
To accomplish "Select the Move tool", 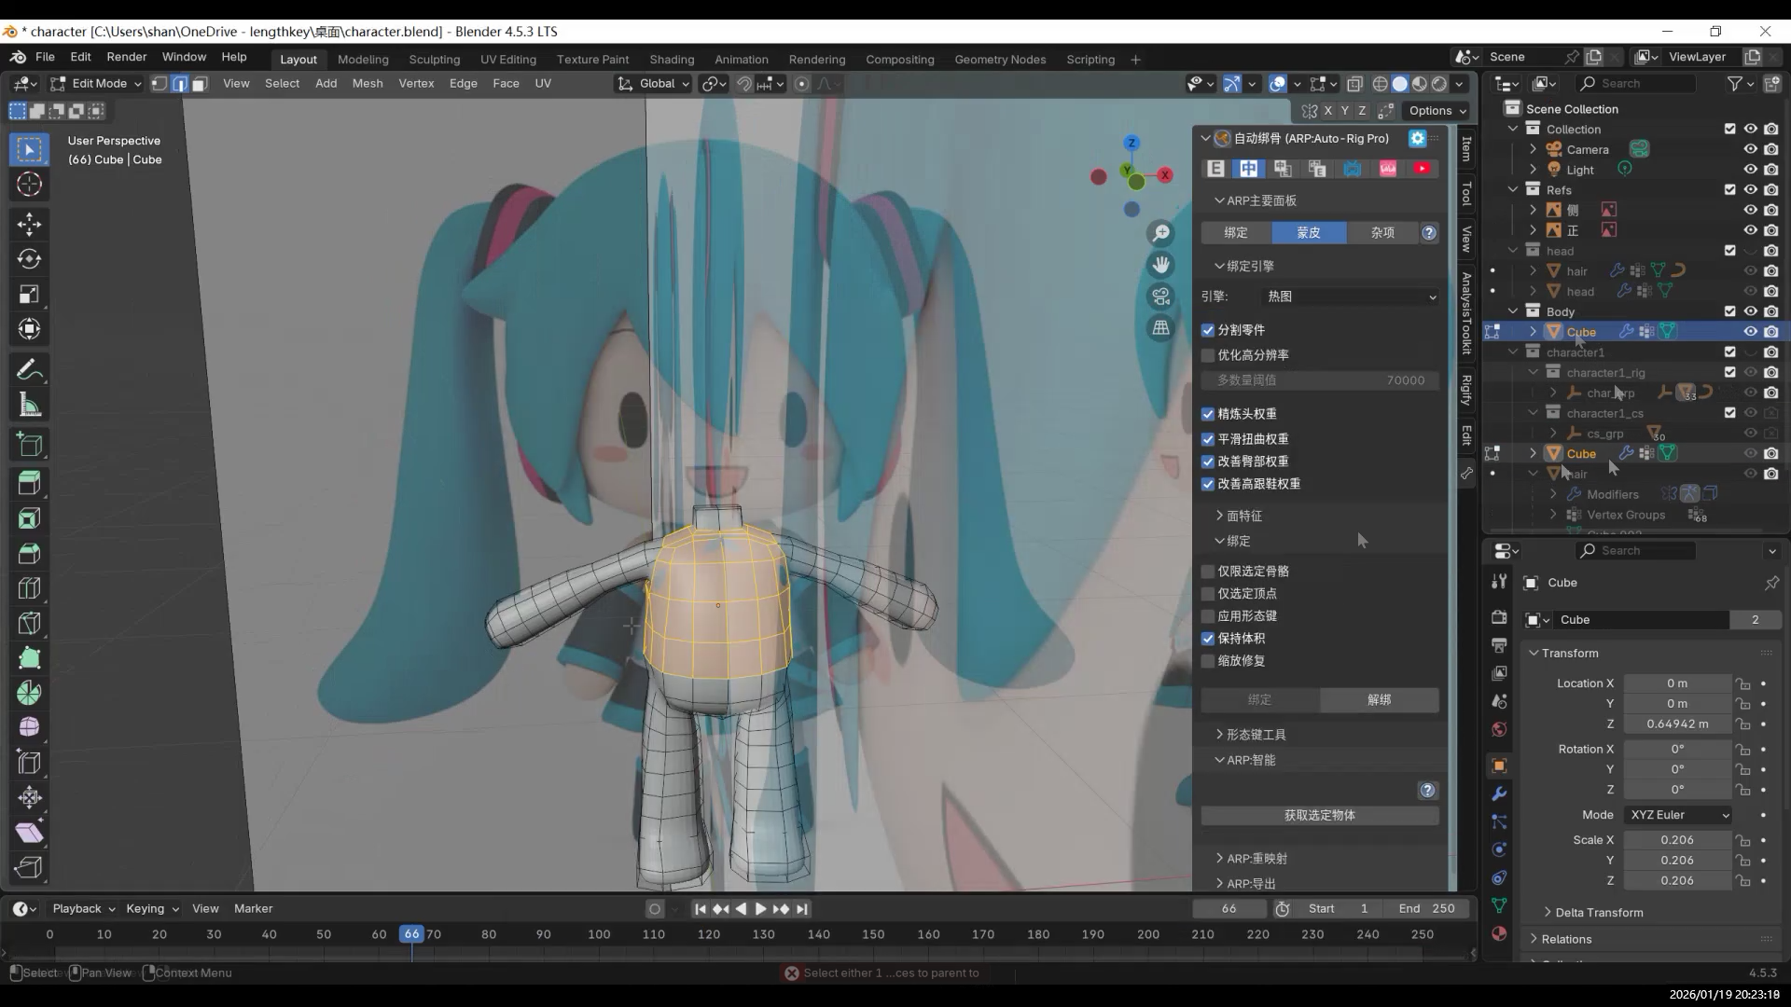I will [29, 224].
